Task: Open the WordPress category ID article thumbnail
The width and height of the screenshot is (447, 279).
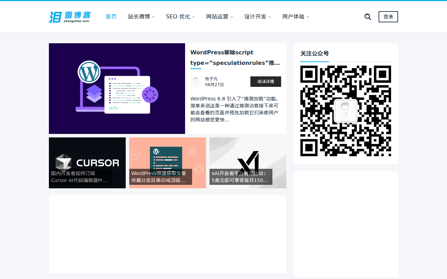Action: tap(168, 163)
